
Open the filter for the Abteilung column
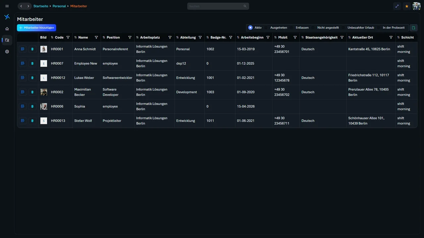[x=200, y=37]
